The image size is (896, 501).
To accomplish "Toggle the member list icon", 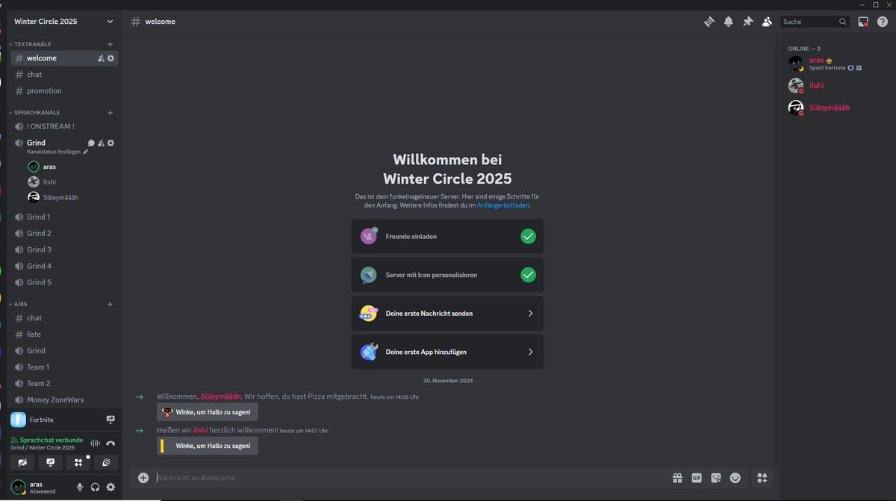I will (x=767, y=22).
